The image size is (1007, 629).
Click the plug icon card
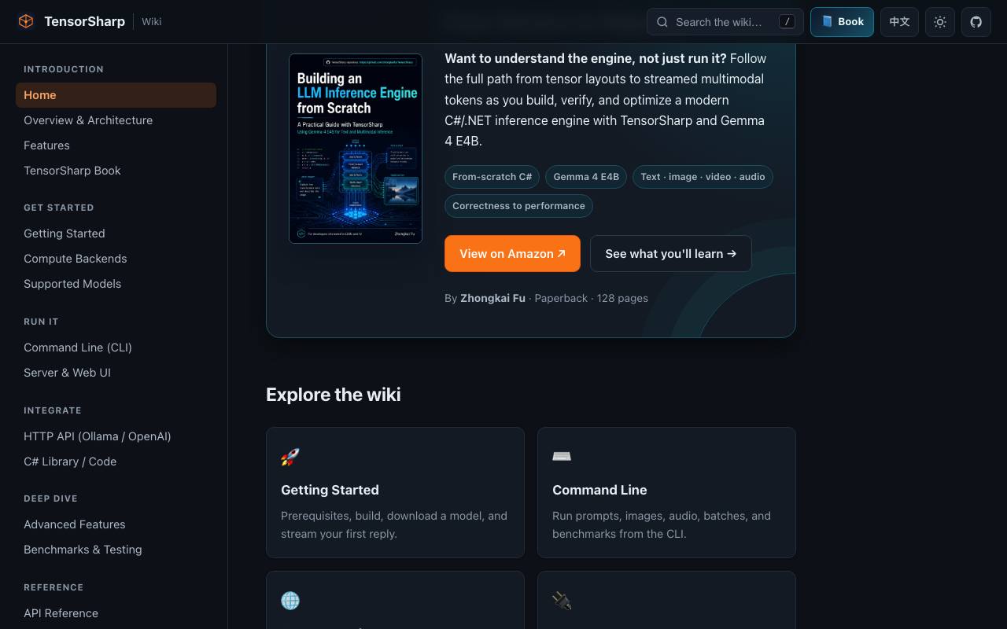point(562,601)
